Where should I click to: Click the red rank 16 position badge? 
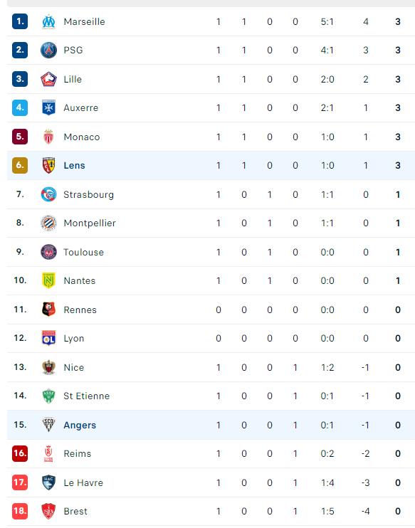(x=20, y=453)
